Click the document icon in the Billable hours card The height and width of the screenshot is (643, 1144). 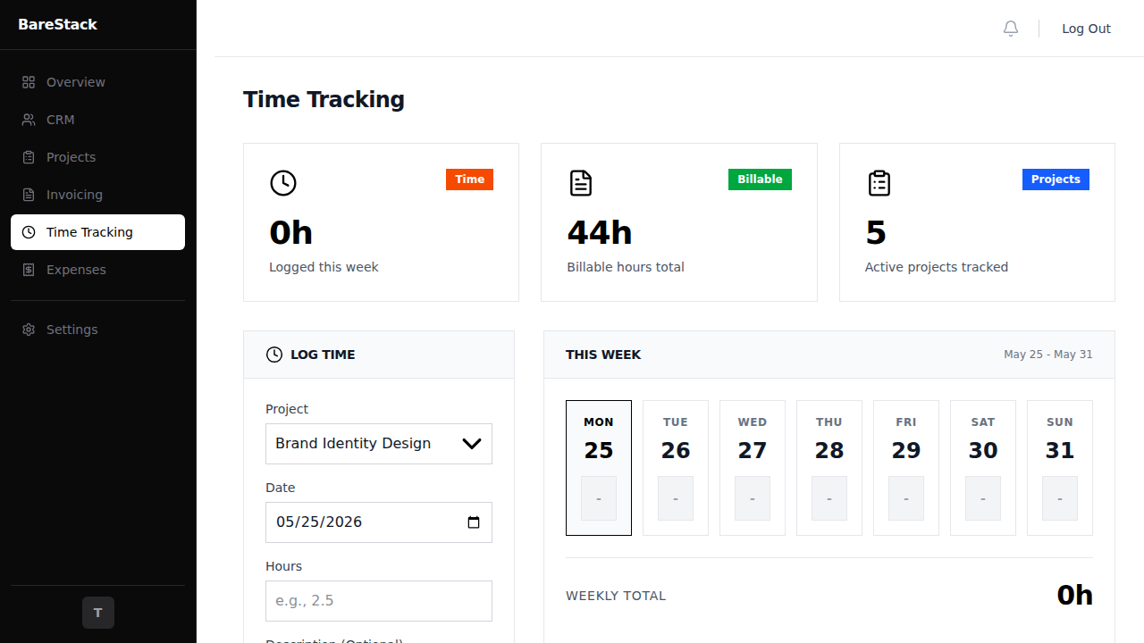(x=581, y=183)
